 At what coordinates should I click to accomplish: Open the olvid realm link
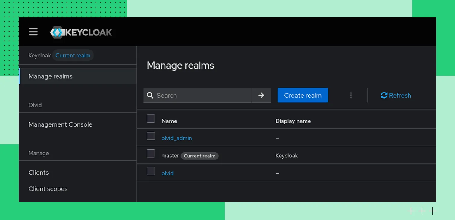pos(167,173)
